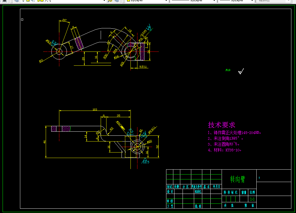The image size is (296, 213).
Task: Select the 其余 green annotation text
Action: 228,70
